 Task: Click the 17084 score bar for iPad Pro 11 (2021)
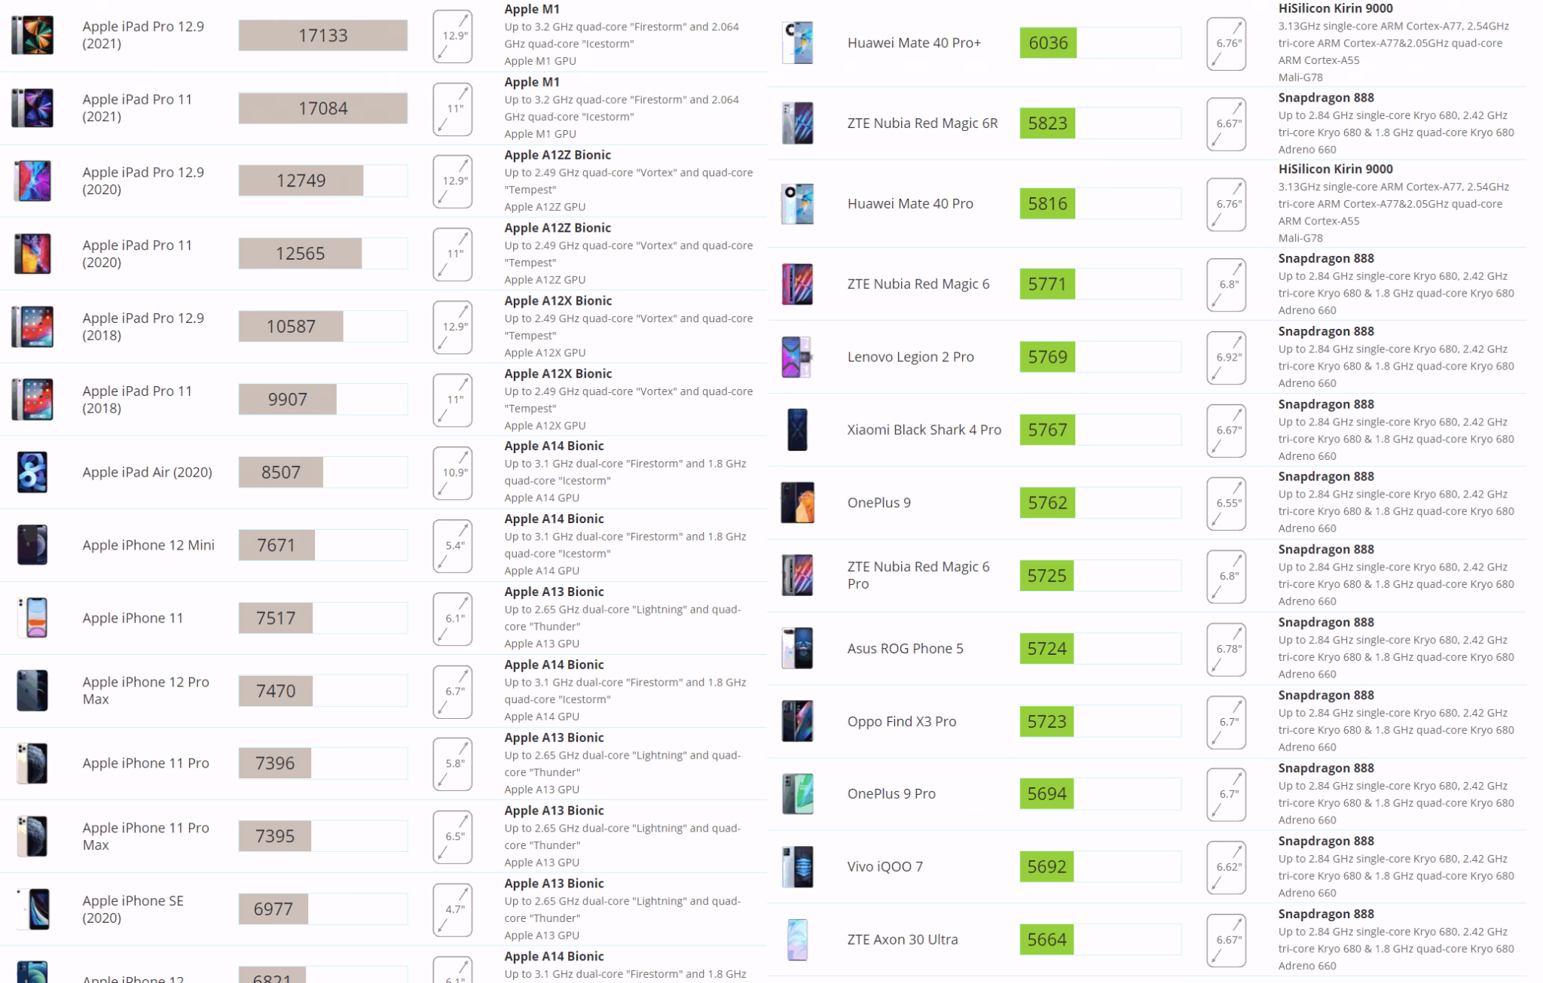(x=323, y=108)
